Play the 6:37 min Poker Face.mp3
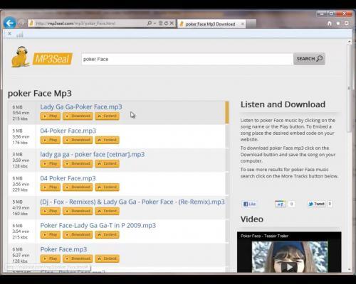The width and height of the screenshot is (356, 284). [51, 258]
